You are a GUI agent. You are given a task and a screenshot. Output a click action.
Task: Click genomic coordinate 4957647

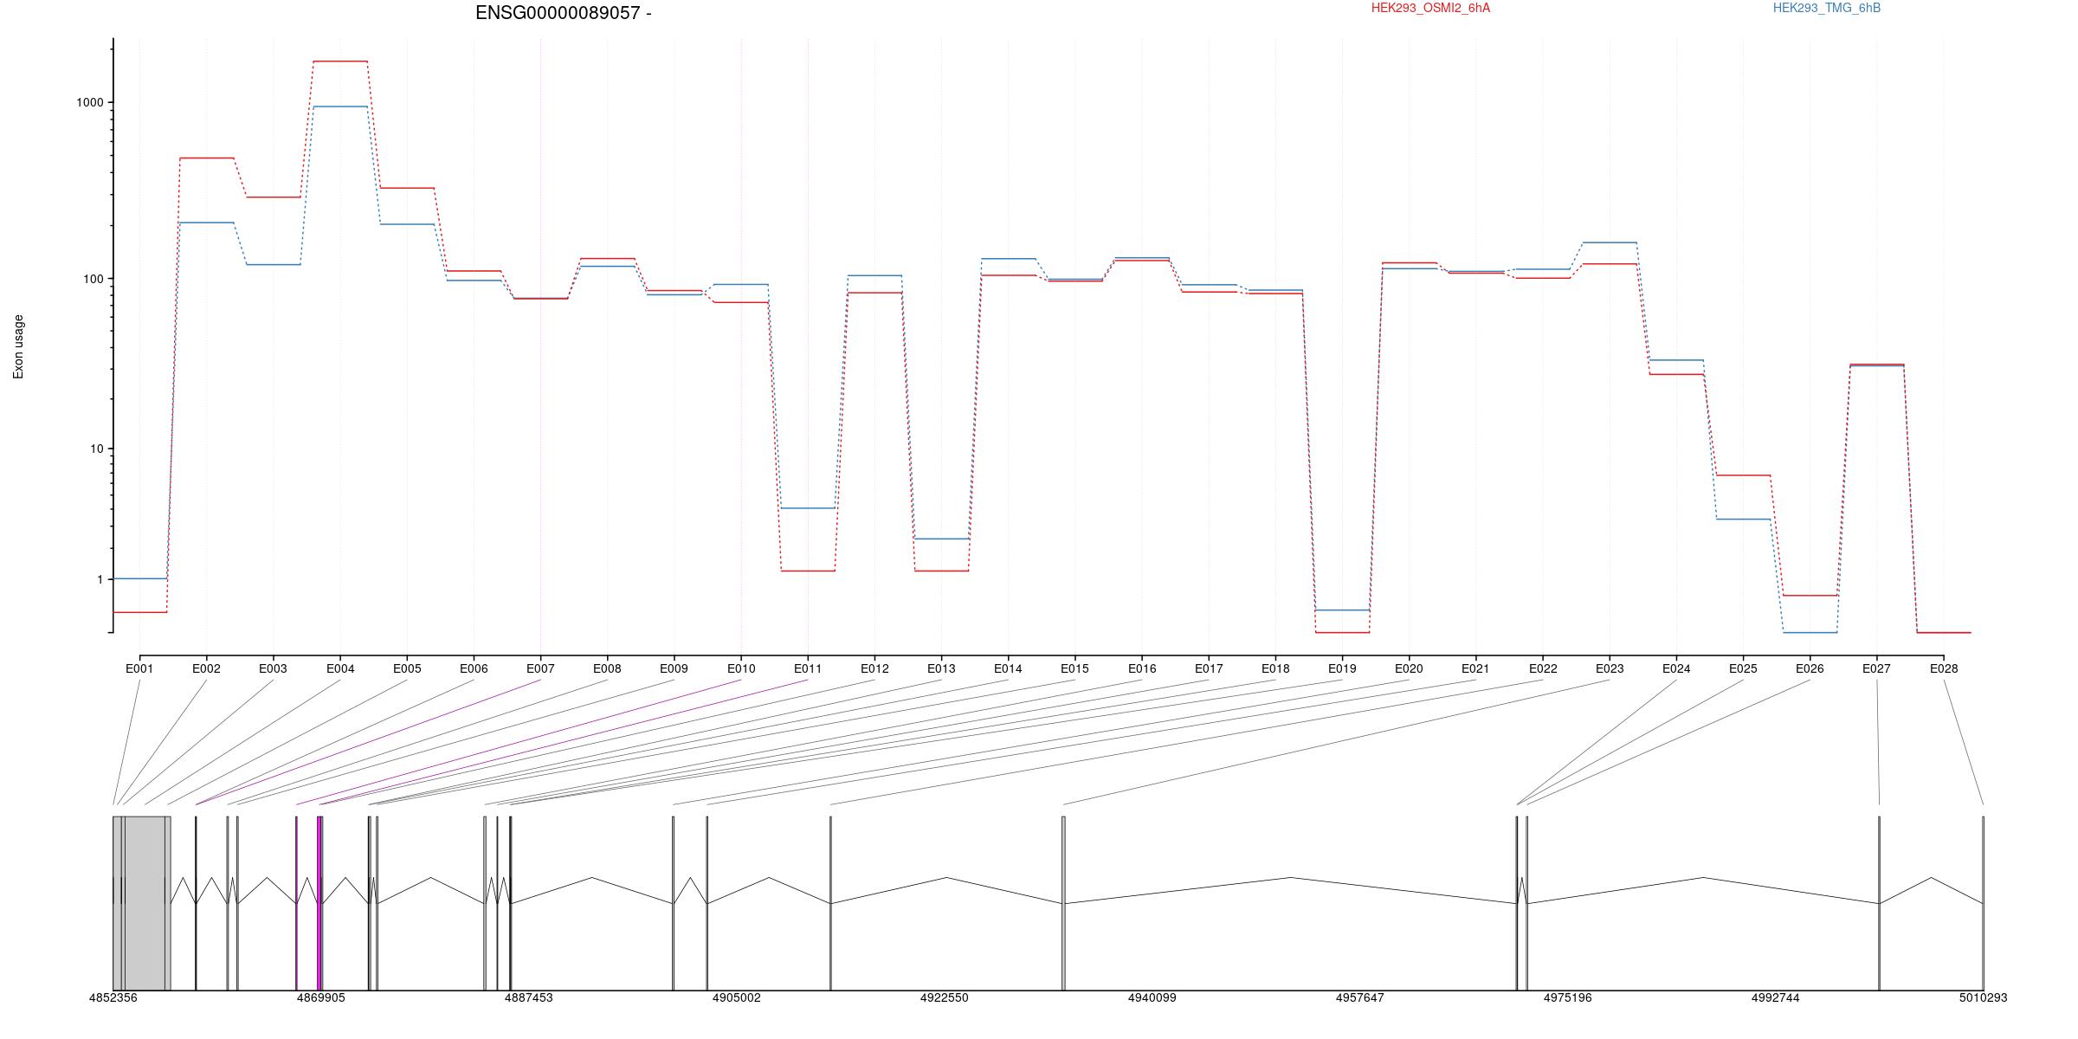click(1360, 998)
